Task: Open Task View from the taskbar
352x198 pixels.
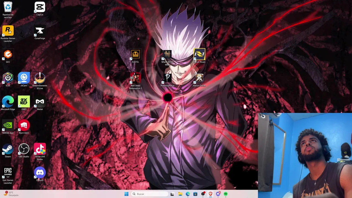Action: click(172, 194)
